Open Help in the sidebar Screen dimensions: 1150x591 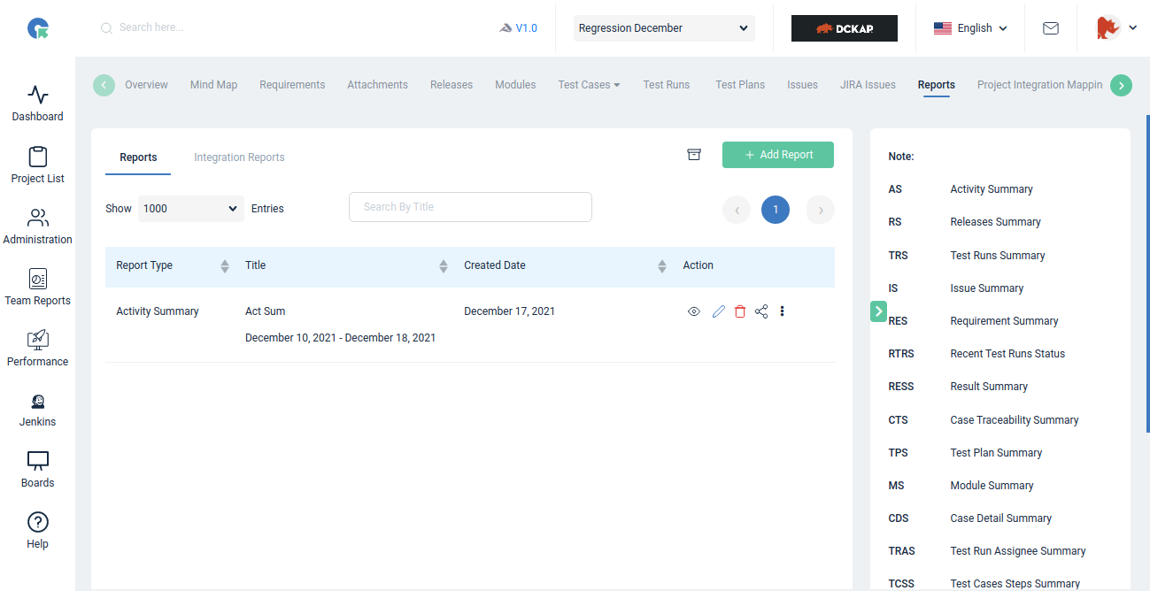point(37,532)
